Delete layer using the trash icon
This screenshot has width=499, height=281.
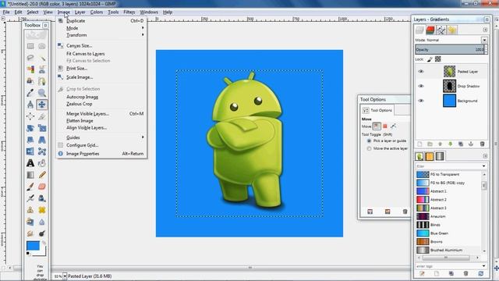click(482, 144)
